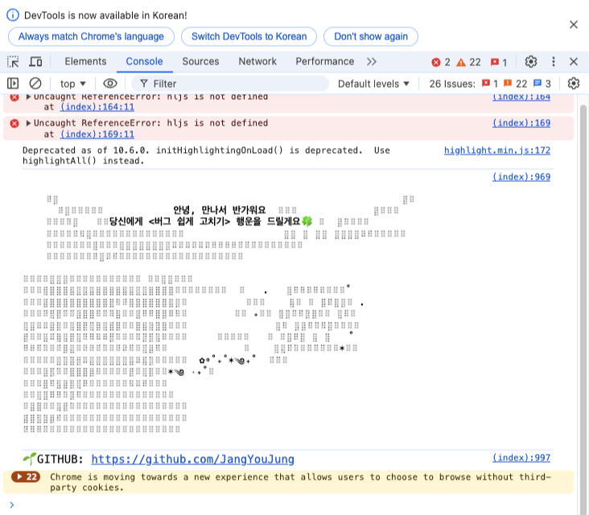
Task: Open source link (index):164
Action: [521, 97]
